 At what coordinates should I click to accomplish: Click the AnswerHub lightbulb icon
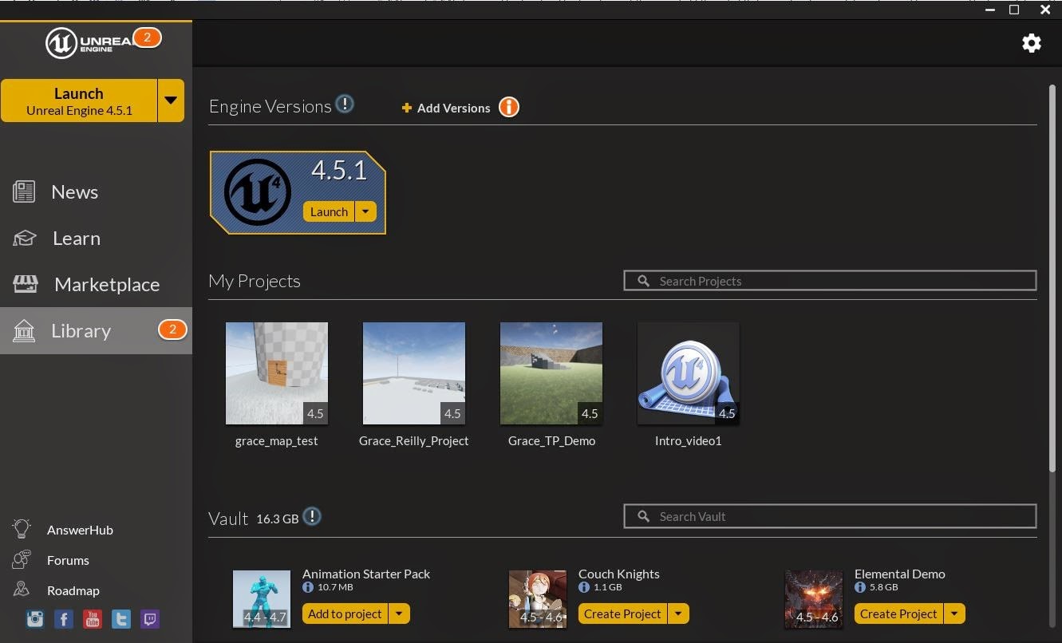[22, 529]
